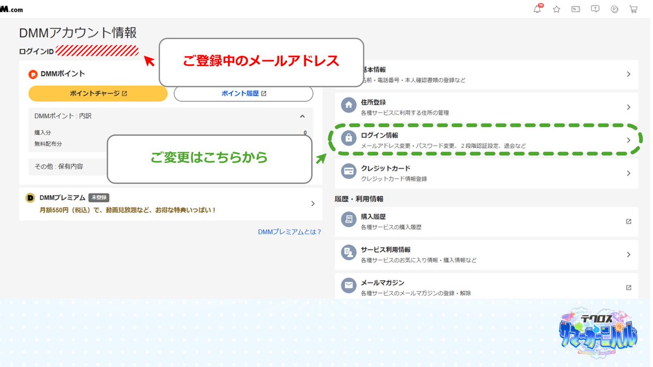
Task: Open サービス利用情報 row chevron
Action: coord(629,254)
